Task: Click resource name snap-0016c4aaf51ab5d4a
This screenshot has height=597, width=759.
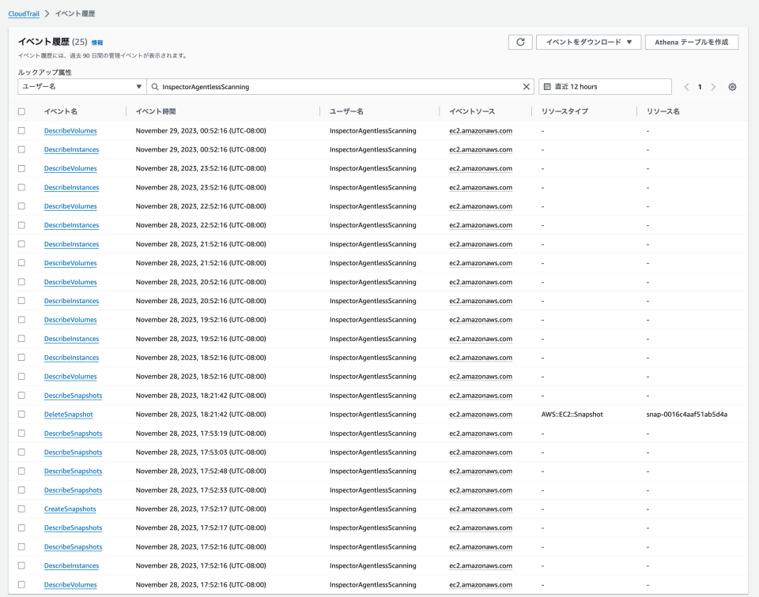Action: click(x=686, y=415)
